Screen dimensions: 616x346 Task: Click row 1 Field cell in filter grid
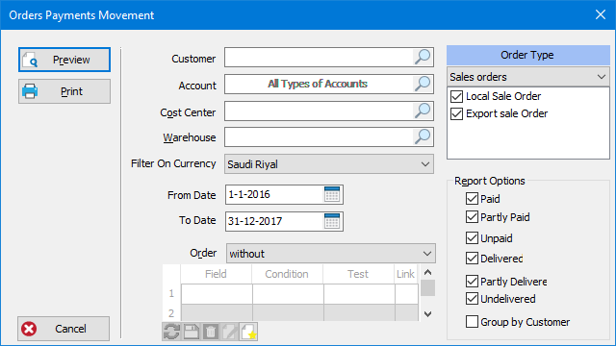(x=217, y=294)
